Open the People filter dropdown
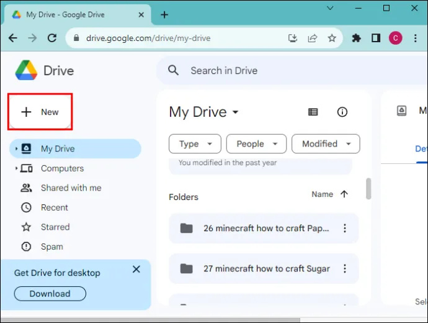The image size is (428, 323). (256, 143)
